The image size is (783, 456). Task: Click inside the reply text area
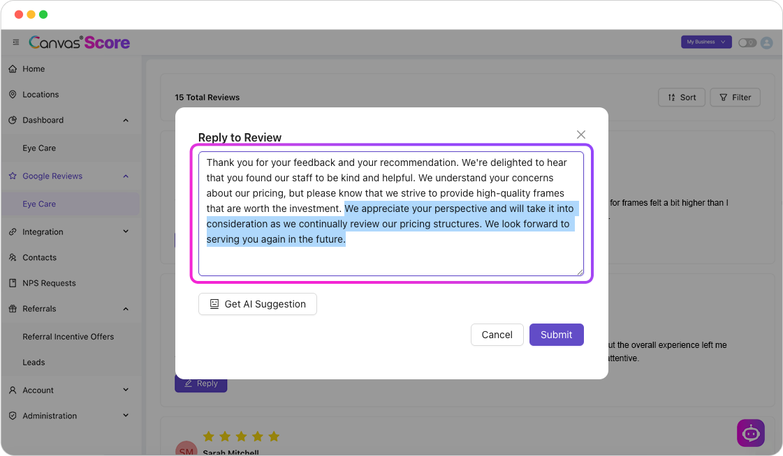tap(391, 214)
